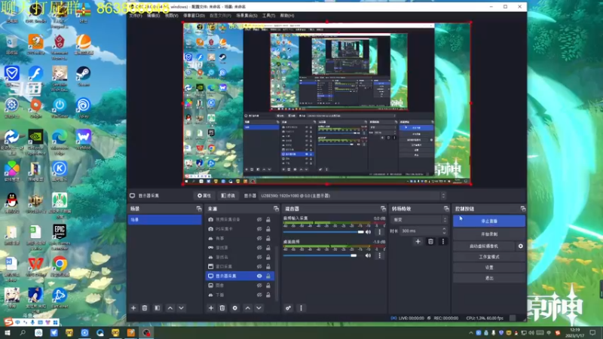Viewport: 603px width, 339px height.
Task: Pop out the 来源 dock panel
Action: 276,209
